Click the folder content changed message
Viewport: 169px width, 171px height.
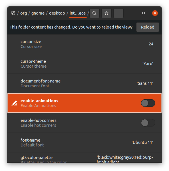[x=71, y=27]
